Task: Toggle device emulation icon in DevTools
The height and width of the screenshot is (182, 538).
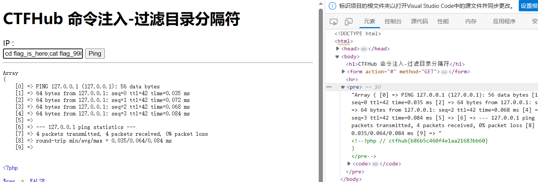Action: click(x=349, y=21)
